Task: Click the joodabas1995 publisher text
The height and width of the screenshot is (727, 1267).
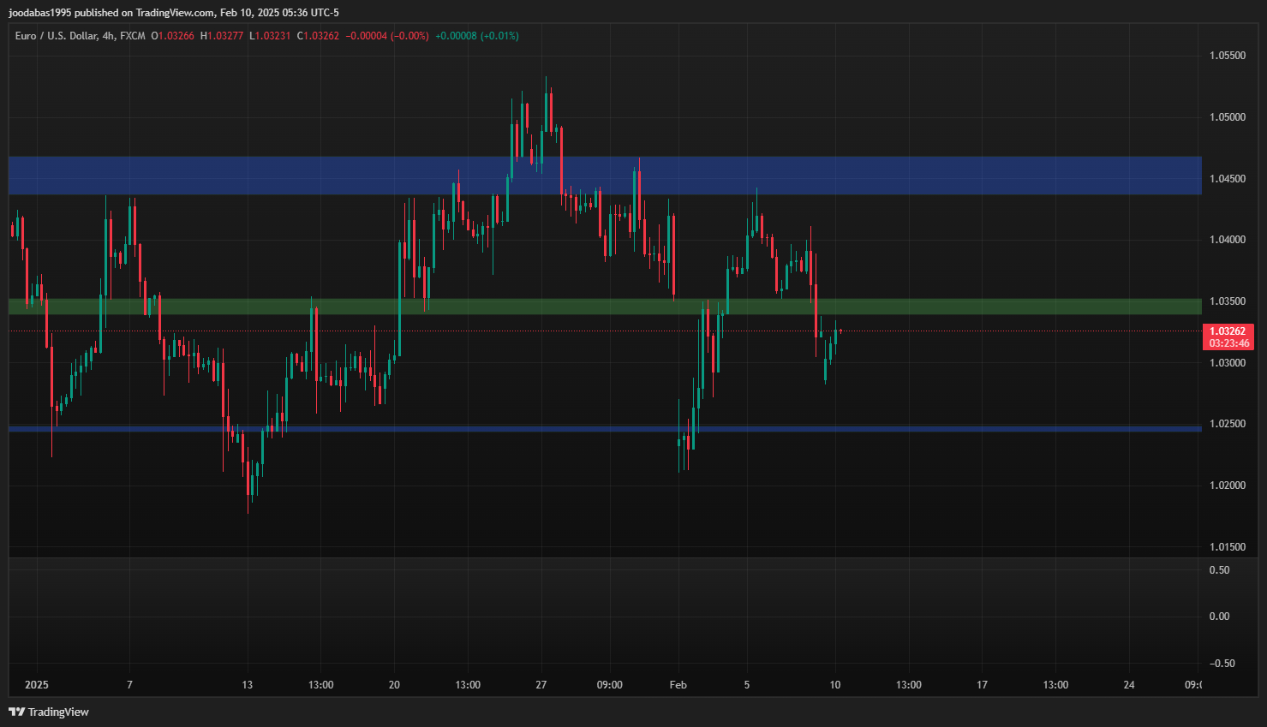Action: tap(39, 13)
